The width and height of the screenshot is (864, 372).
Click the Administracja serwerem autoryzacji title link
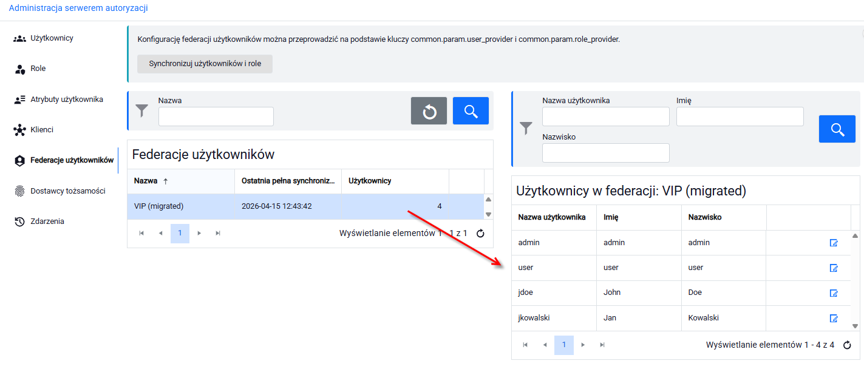coord(78,8)
